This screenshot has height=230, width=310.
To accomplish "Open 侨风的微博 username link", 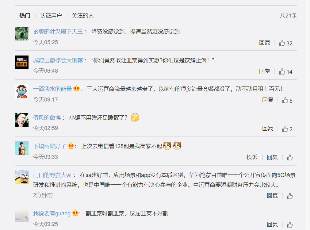I will coord(47,118).
